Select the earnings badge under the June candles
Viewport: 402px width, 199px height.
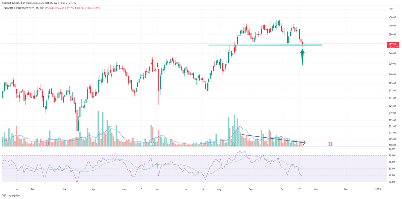(x=152, y=144)
